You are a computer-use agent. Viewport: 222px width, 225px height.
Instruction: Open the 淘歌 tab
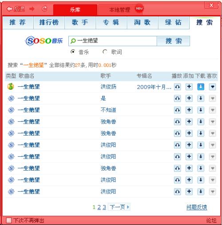(x=143, y=23)
